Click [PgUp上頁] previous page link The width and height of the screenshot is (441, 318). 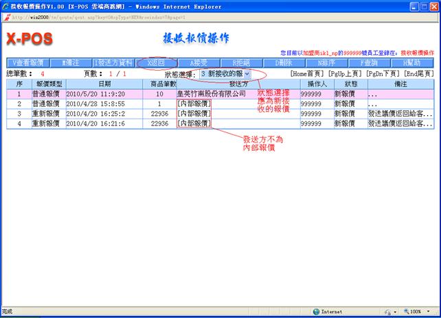coord(344,73)
